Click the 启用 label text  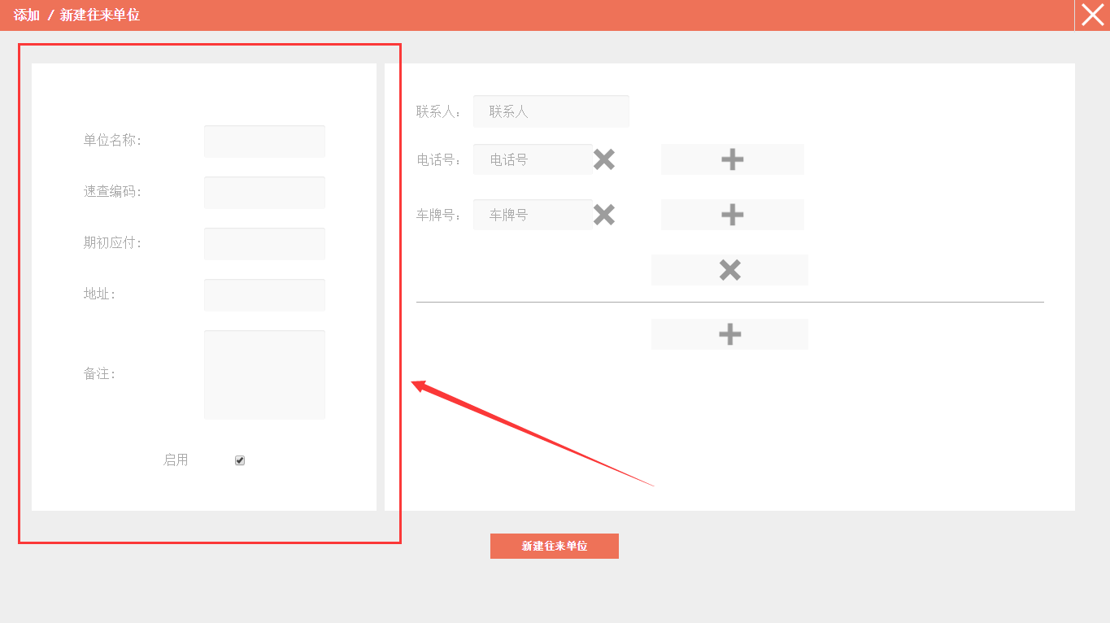click(x=176, y=460)
